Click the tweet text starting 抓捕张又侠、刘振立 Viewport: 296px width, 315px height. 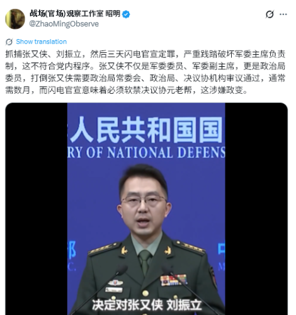[x=145, y=72]
